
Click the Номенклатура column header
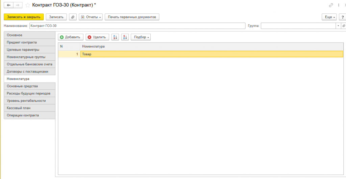click(212, 47)
